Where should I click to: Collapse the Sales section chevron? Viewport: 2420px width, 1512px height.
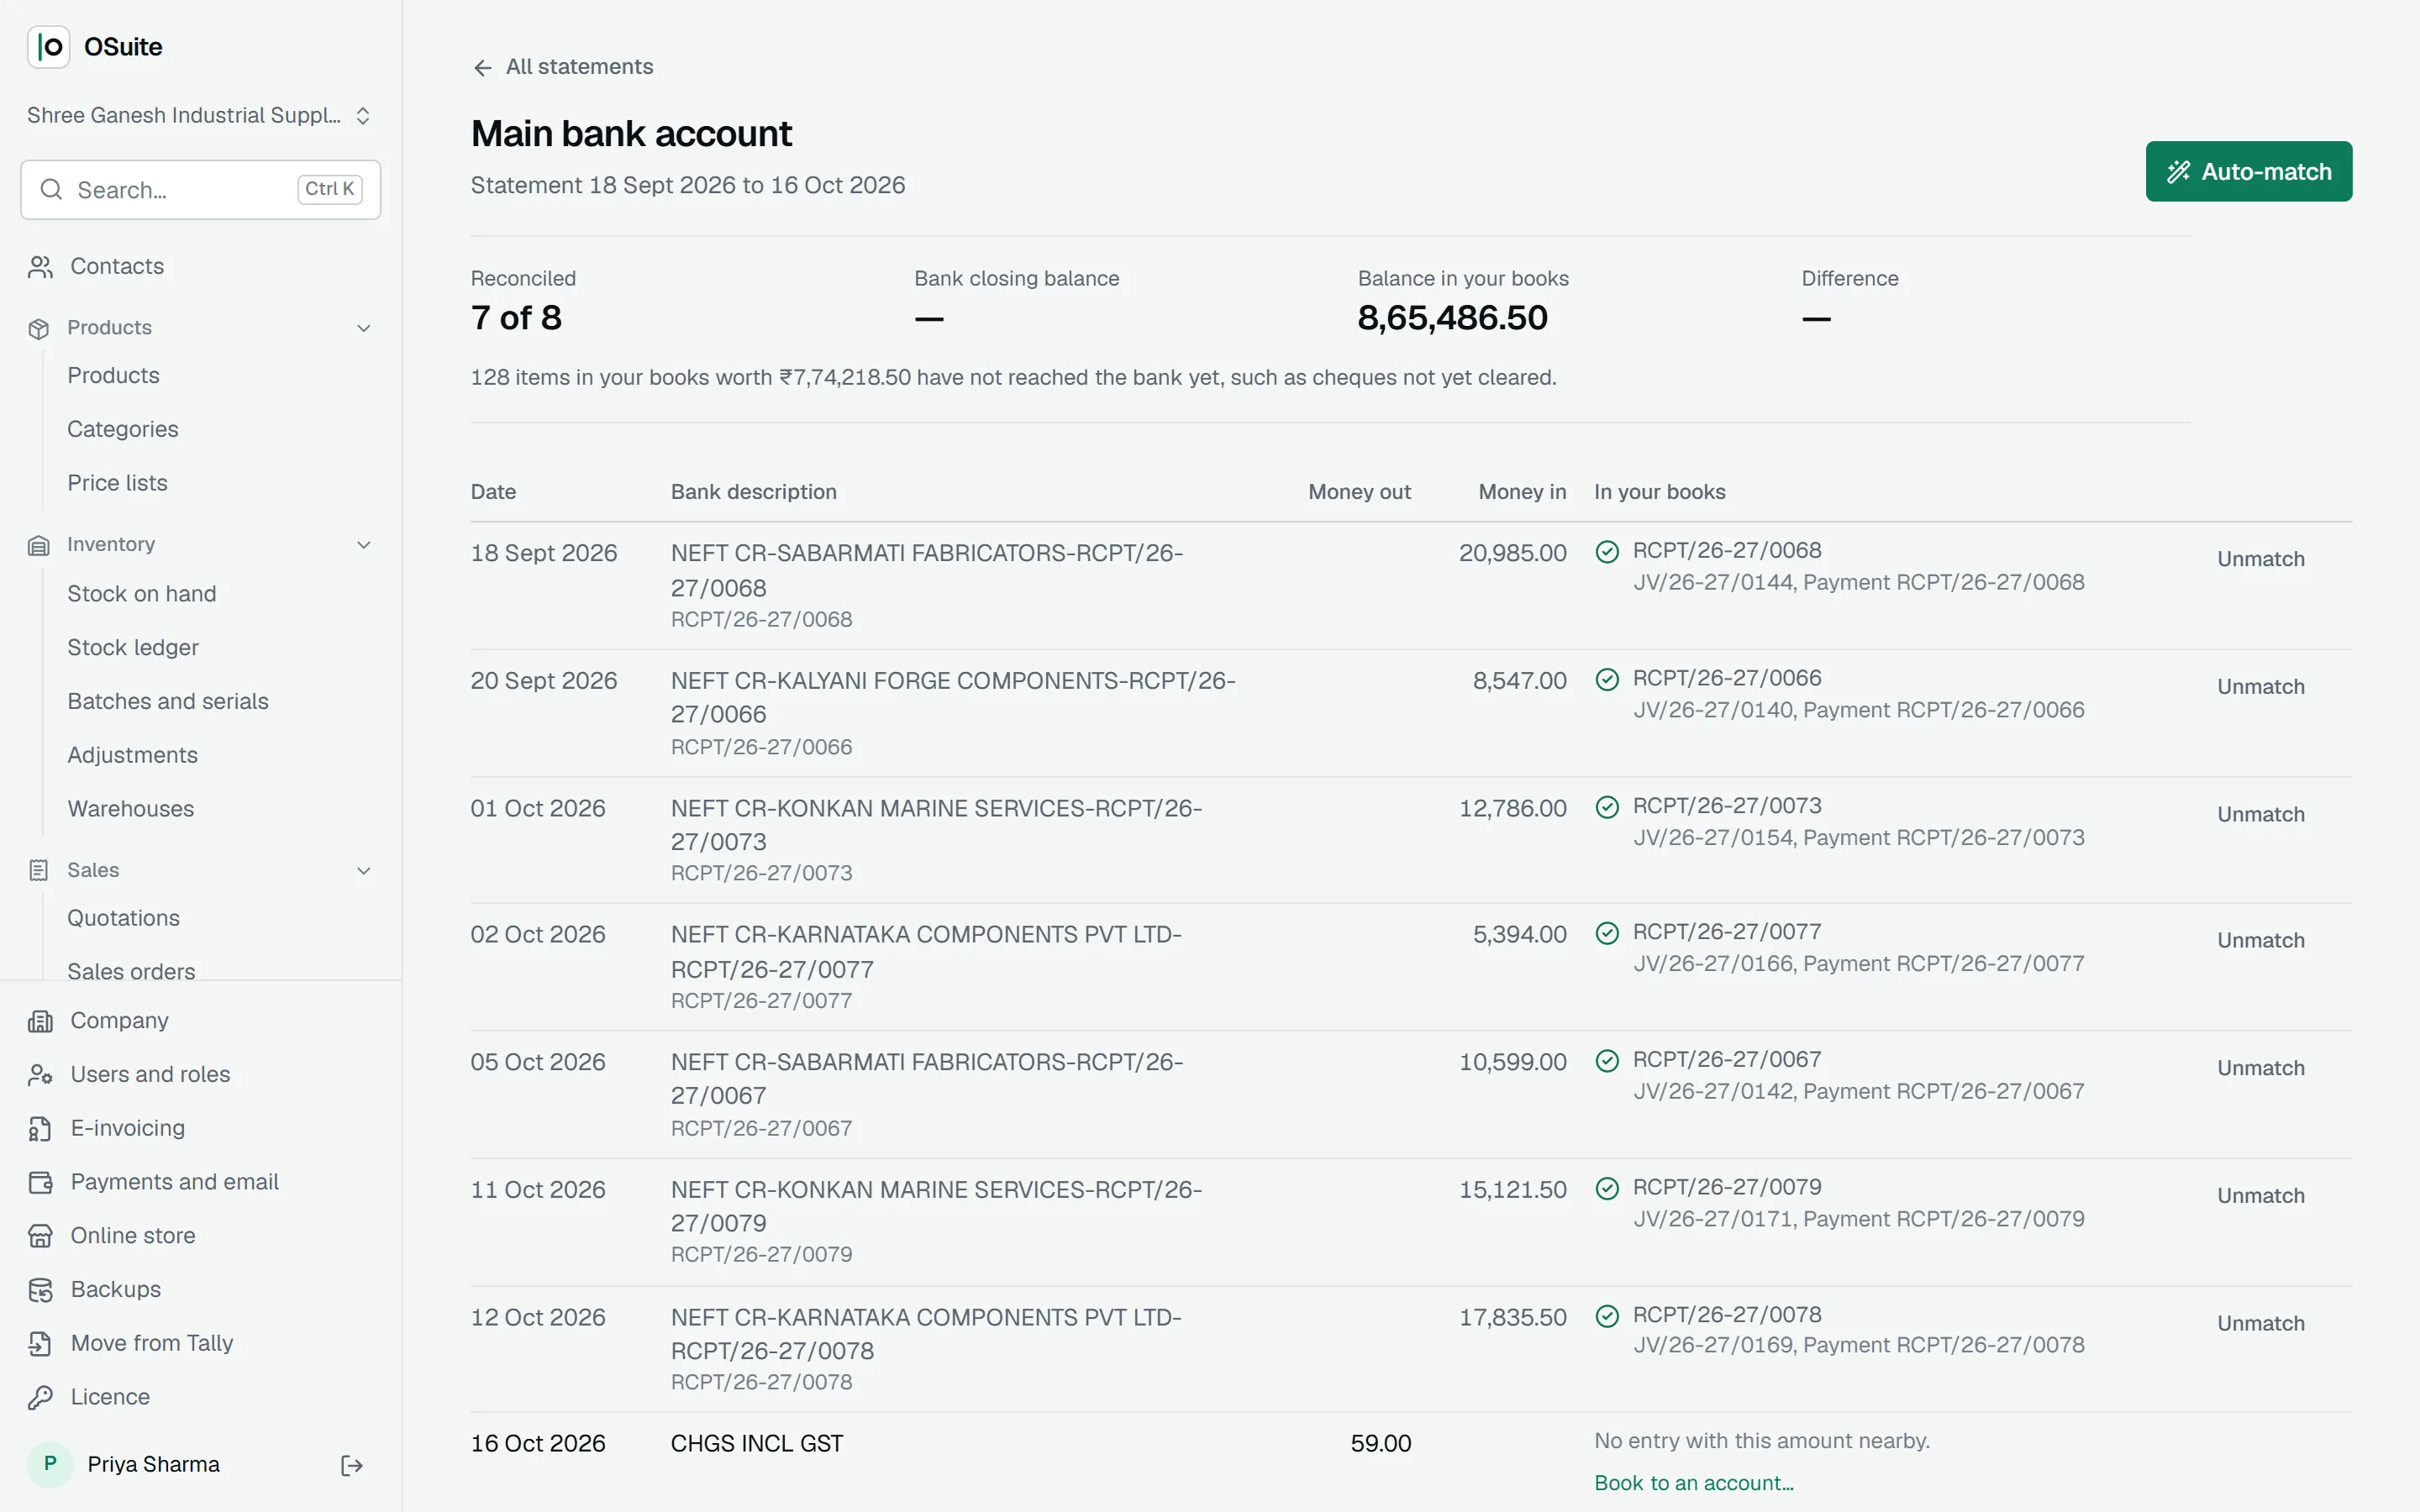(364, 871)
